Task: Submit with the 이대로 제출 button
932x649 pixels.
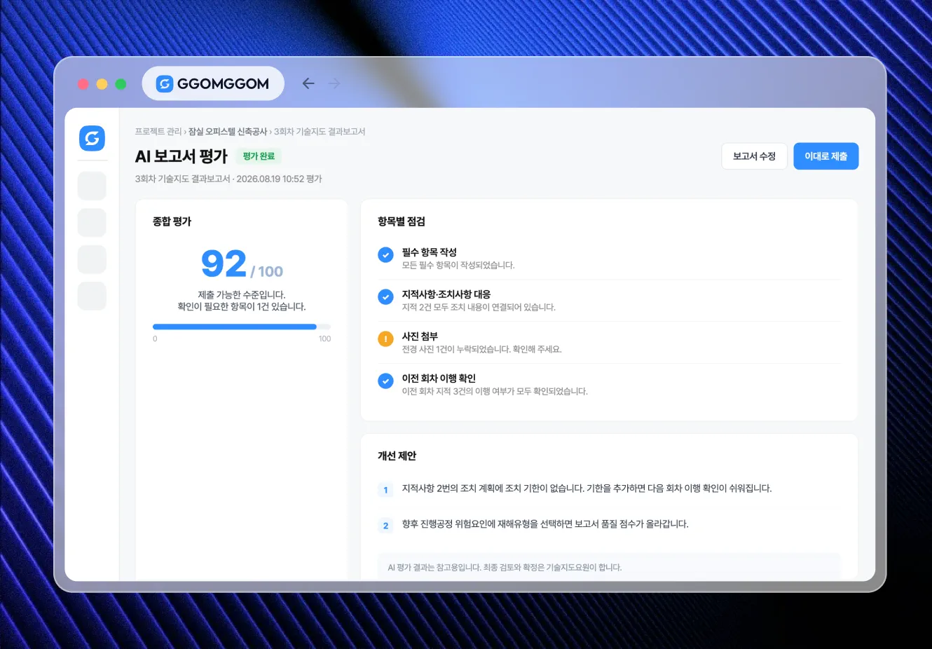Action: 825,156
